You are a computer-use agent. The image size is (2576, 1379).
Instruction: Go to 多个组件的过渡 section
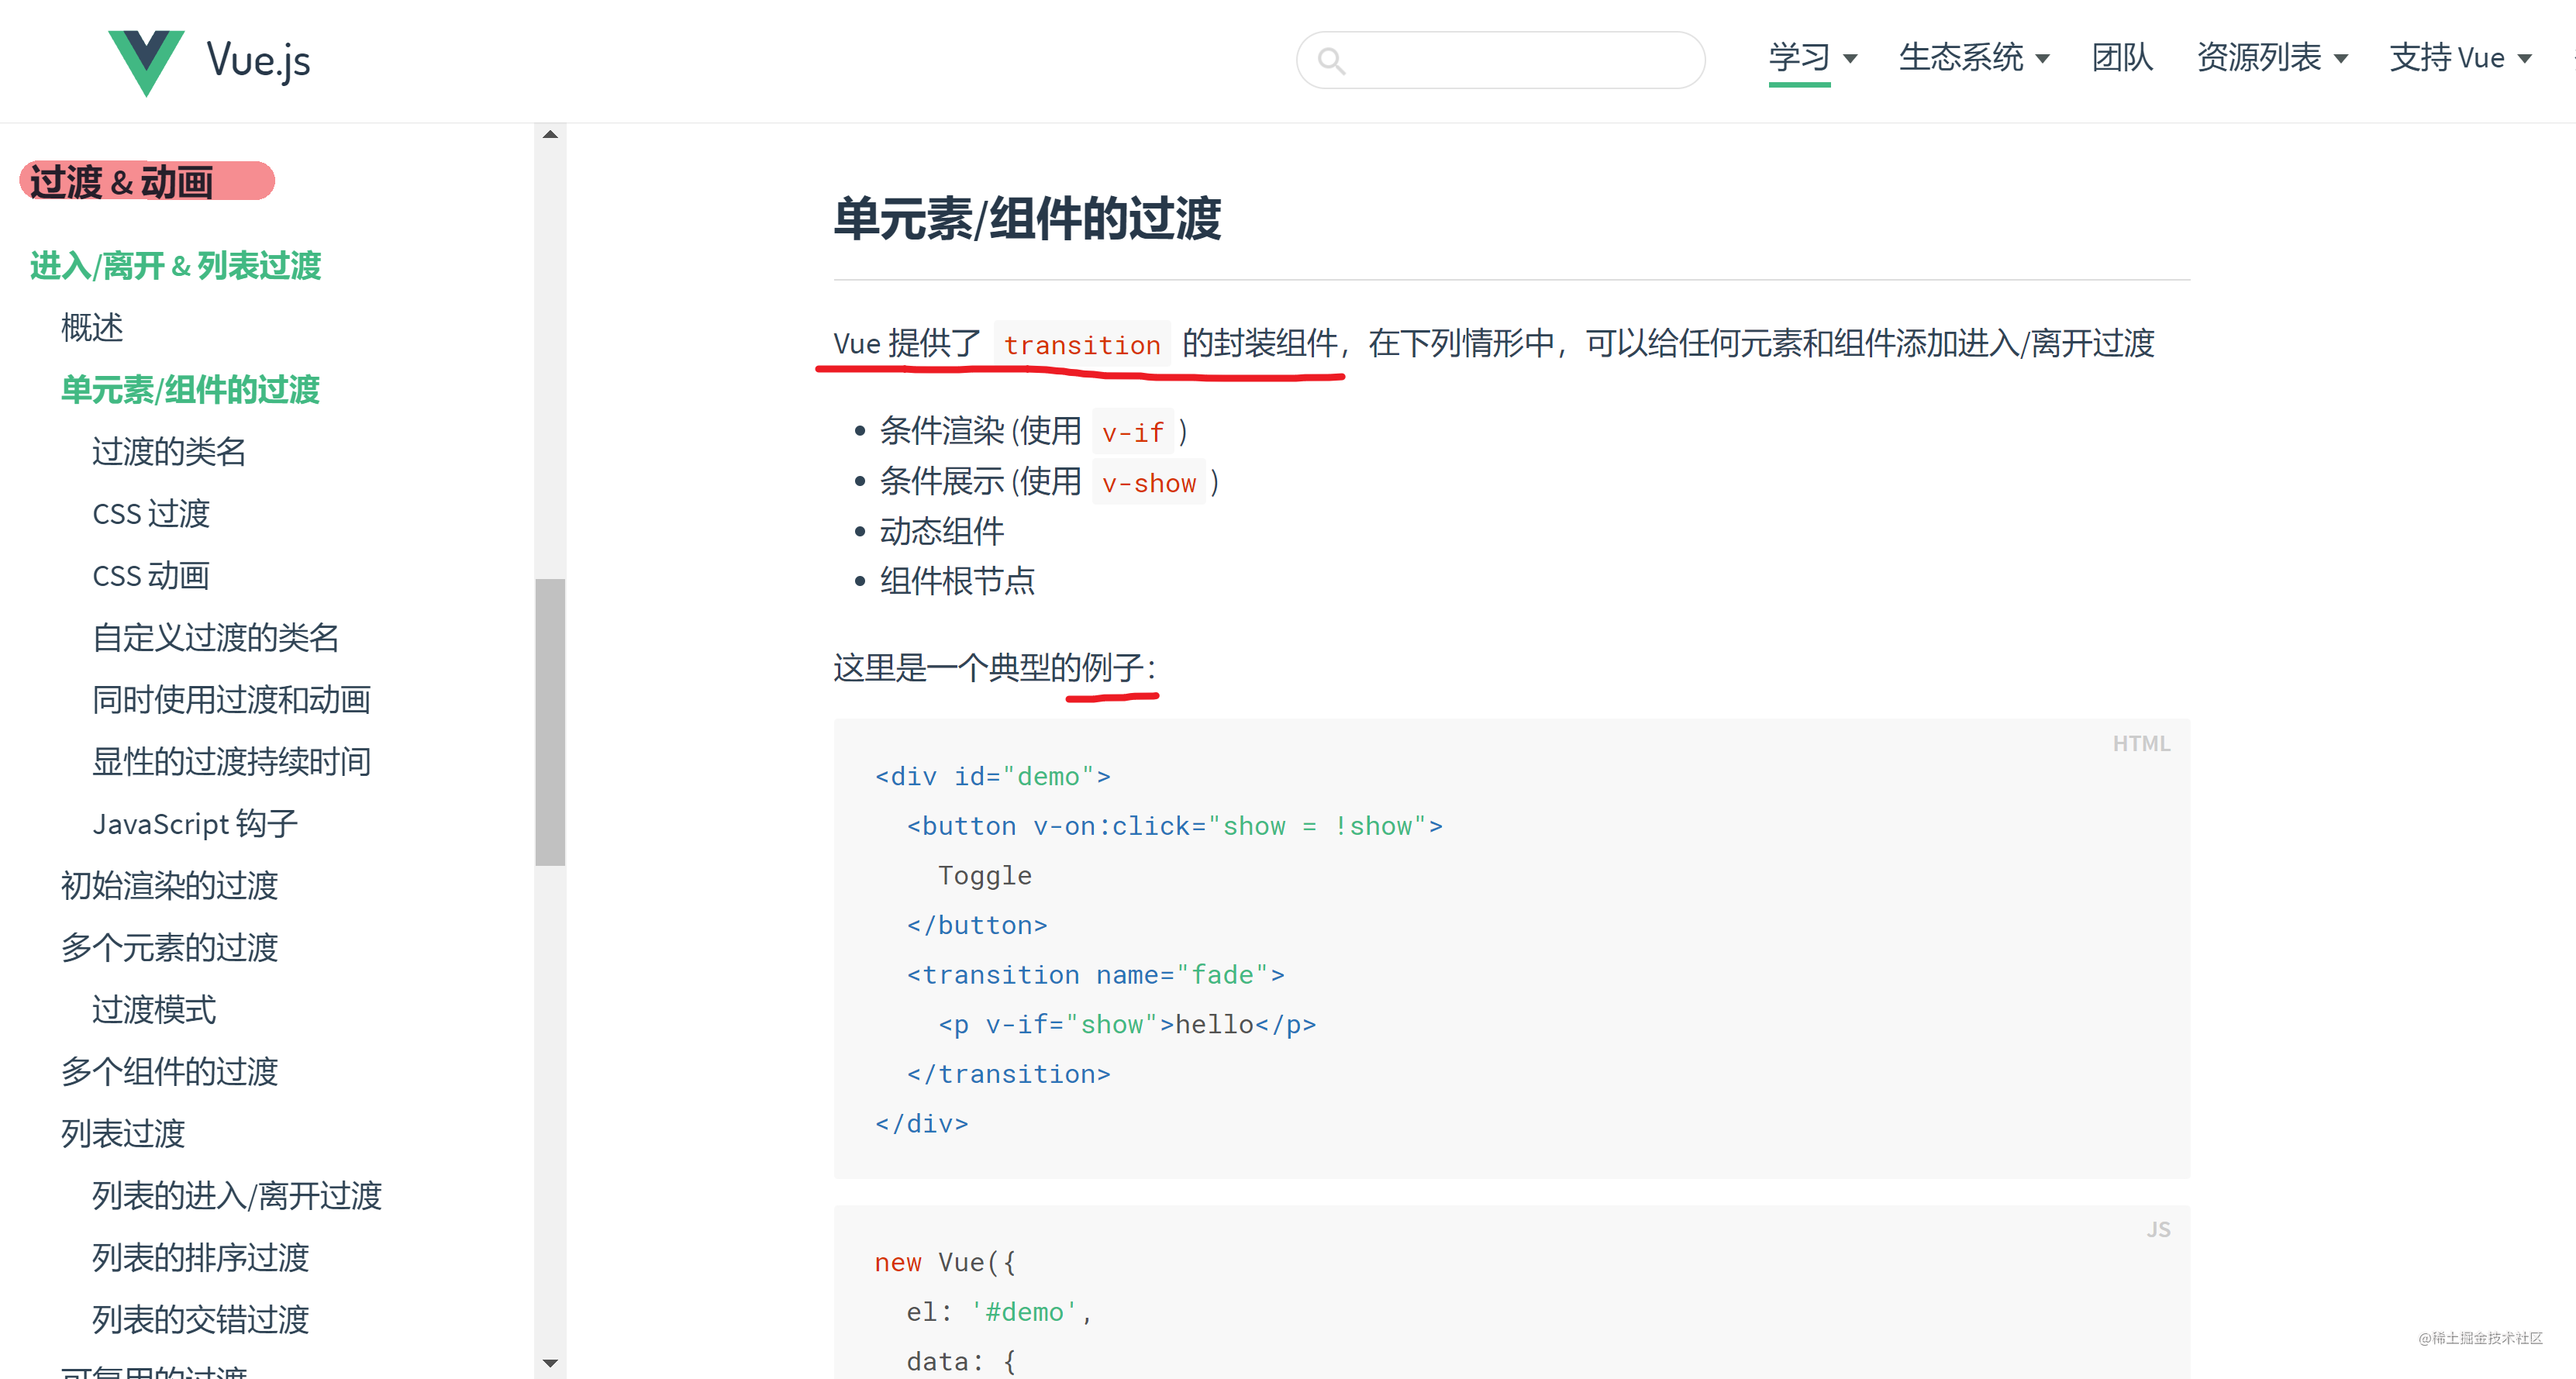pyautogui.click(x=170, y=1071)
